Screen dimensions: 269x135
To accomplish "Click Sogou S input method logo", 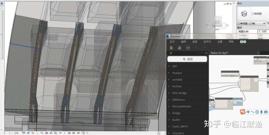I will pyautogui.click(x=242, y=112).
